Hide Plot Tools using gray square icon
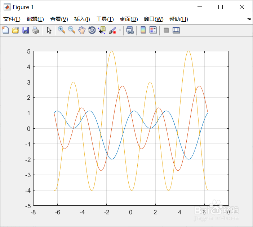 tap(166, 30)
